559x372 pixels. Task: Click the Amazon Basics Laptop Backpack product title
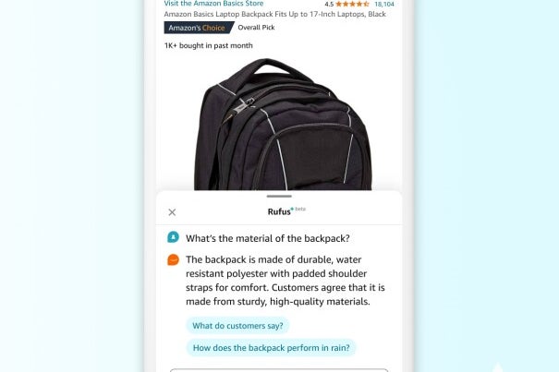(274, 14)
